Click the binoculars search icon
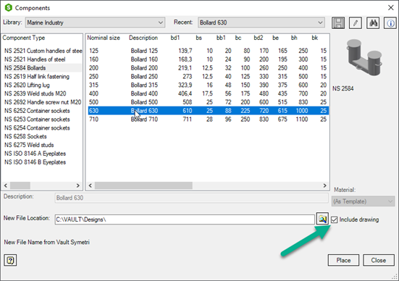Viewport: 399px width, 281px height. click(x=373, y=23)
